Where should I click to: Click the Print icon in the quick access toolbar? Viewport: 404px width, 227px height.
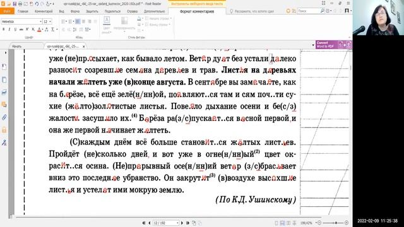[20, 4]
